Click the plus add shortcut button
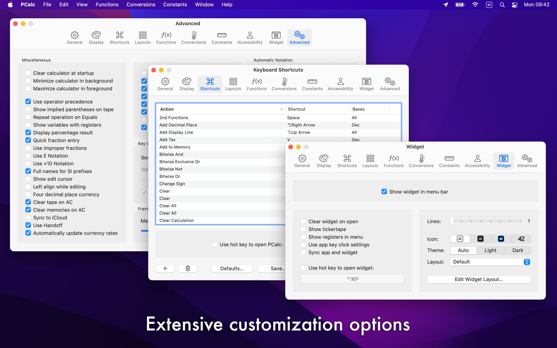Screen dimensions: 557x348 click(x=165, y=268)
